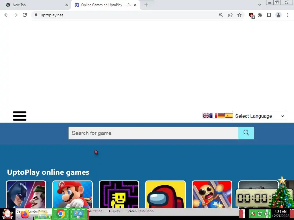Bookmark this tab with the star icon
Screen dimensions: 294x220
point(239,15)
